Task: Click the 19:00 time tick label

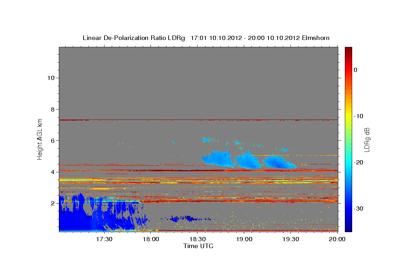Action: tap(244, 239)
